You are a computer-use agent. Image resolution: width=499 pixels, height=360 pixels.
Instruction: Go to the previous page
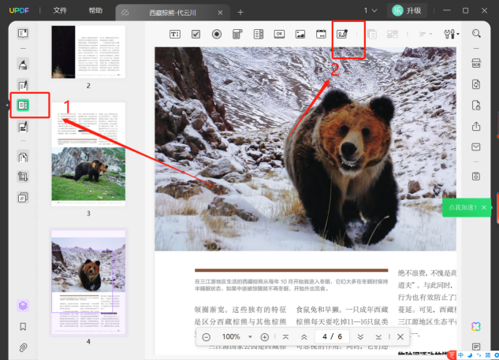[304, 337]
